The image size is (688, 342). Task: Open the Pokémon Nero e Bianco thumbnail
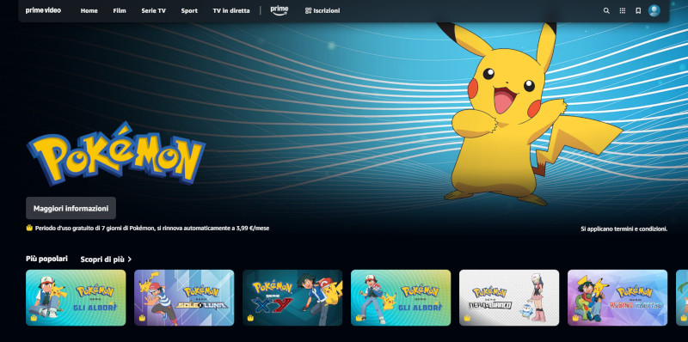coord(509,297)
